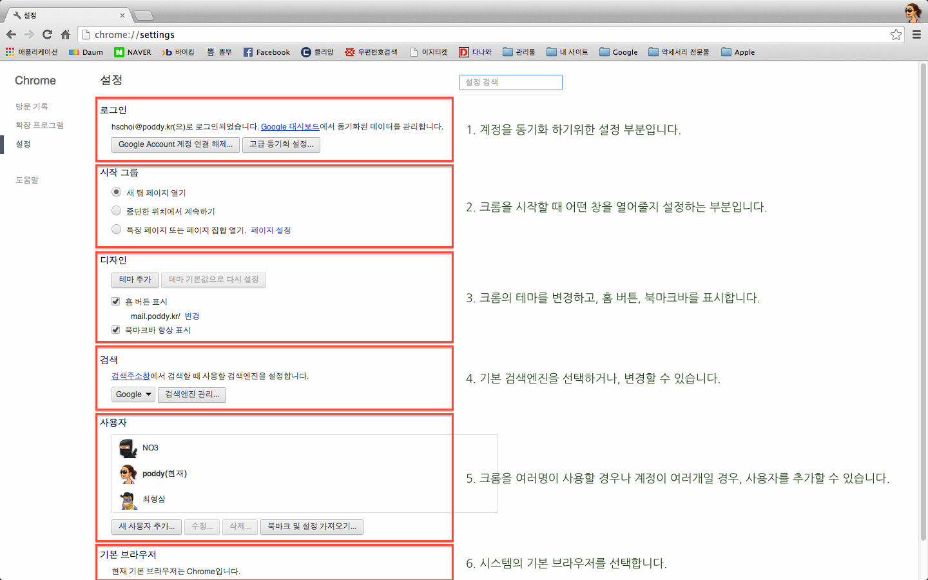
Task: Select the NO3 user avatar
Action: [128, 448]
